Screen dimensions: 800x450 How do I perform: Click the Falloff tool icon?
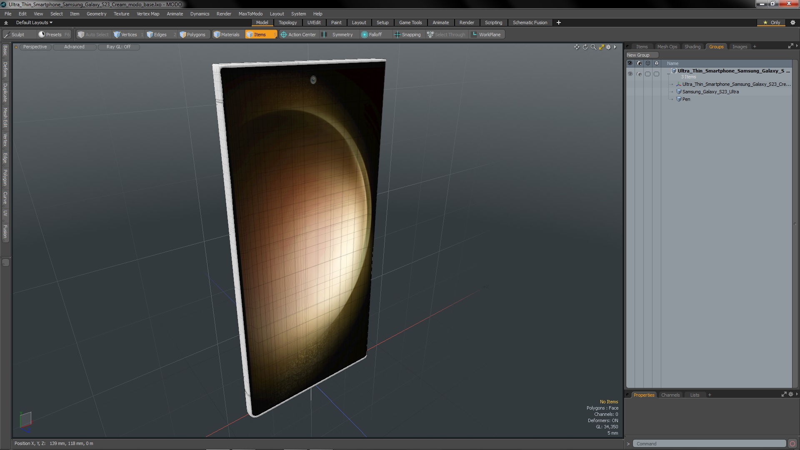click(x=364, y=35)
